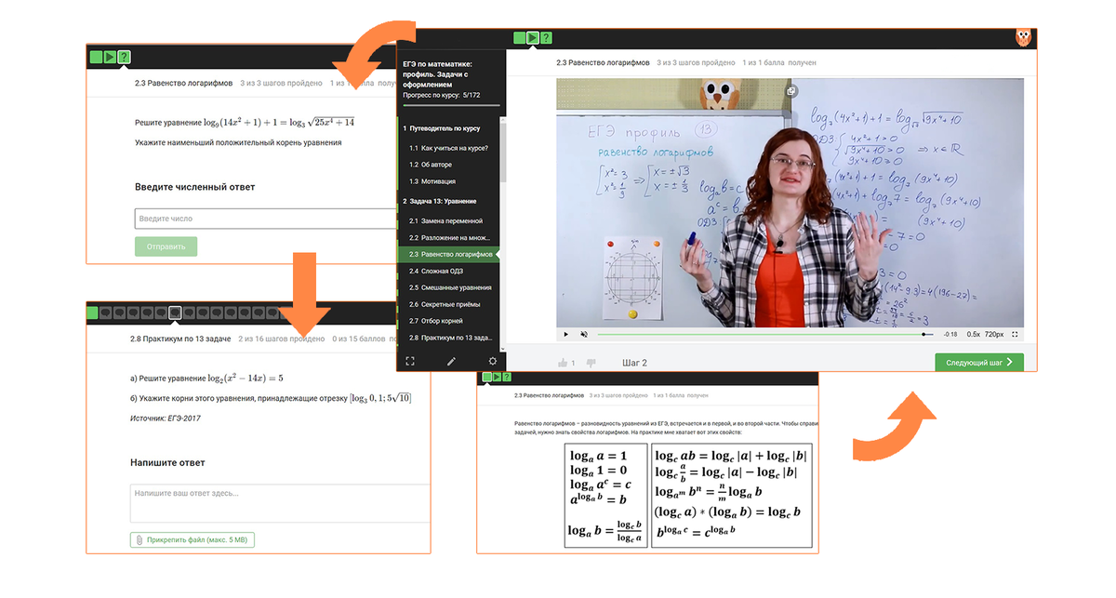Select question-mark step icon in formulas window
Viewport: 1116px width, 598px height.
[x=506, y=377]
